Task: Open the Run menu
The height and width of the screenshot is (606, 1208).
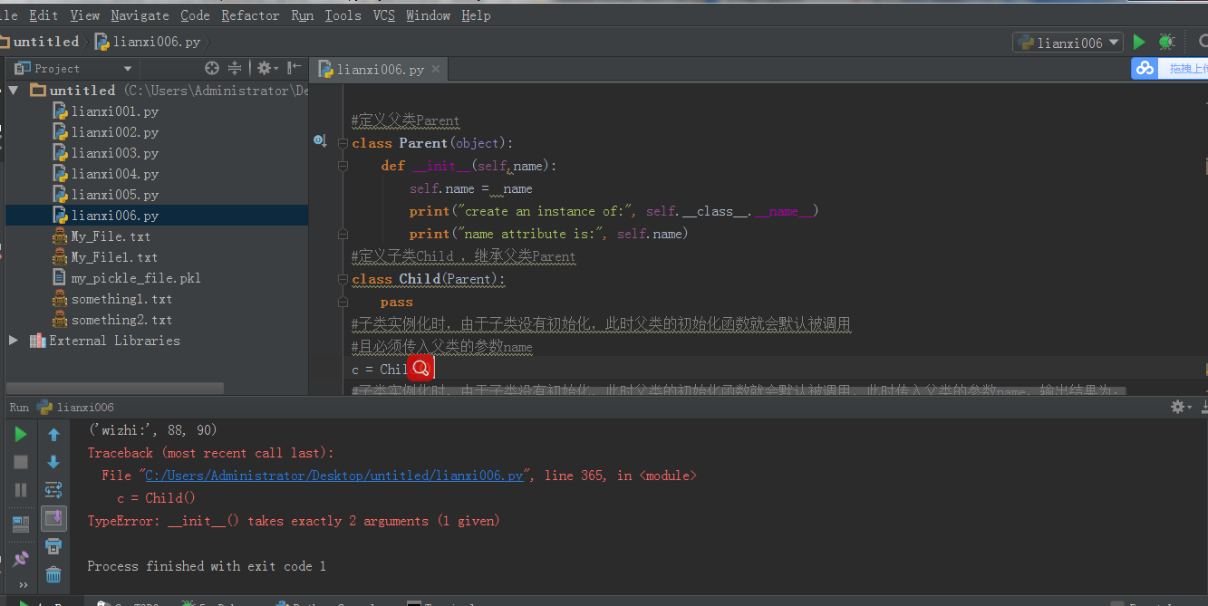Action: coord(303,15)
